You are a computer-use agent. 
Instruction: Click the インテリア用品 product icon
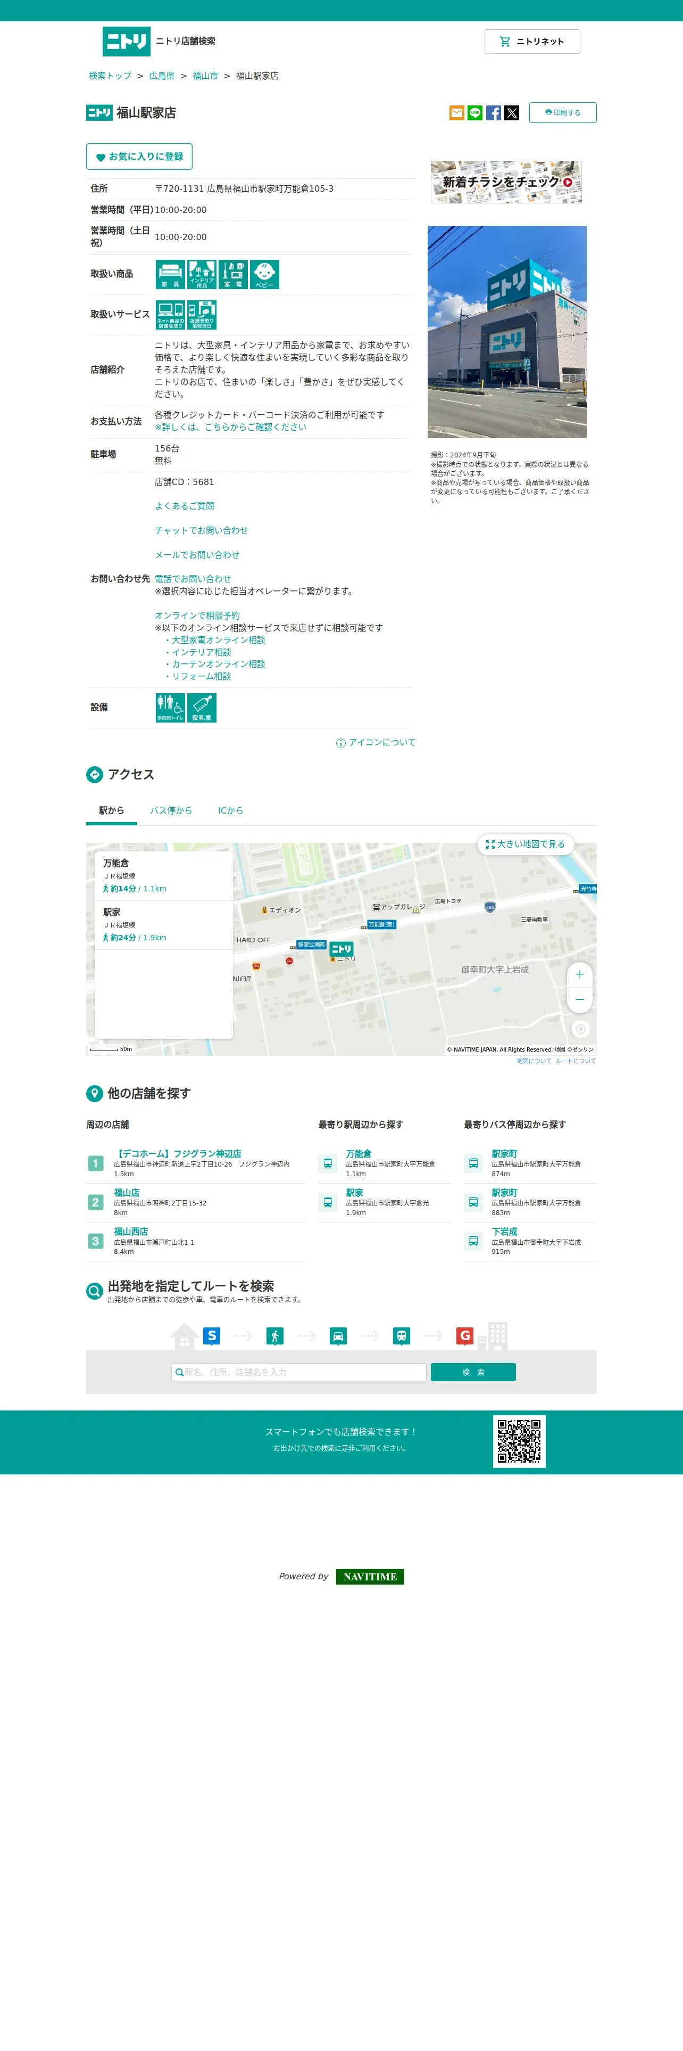point(201,275)
